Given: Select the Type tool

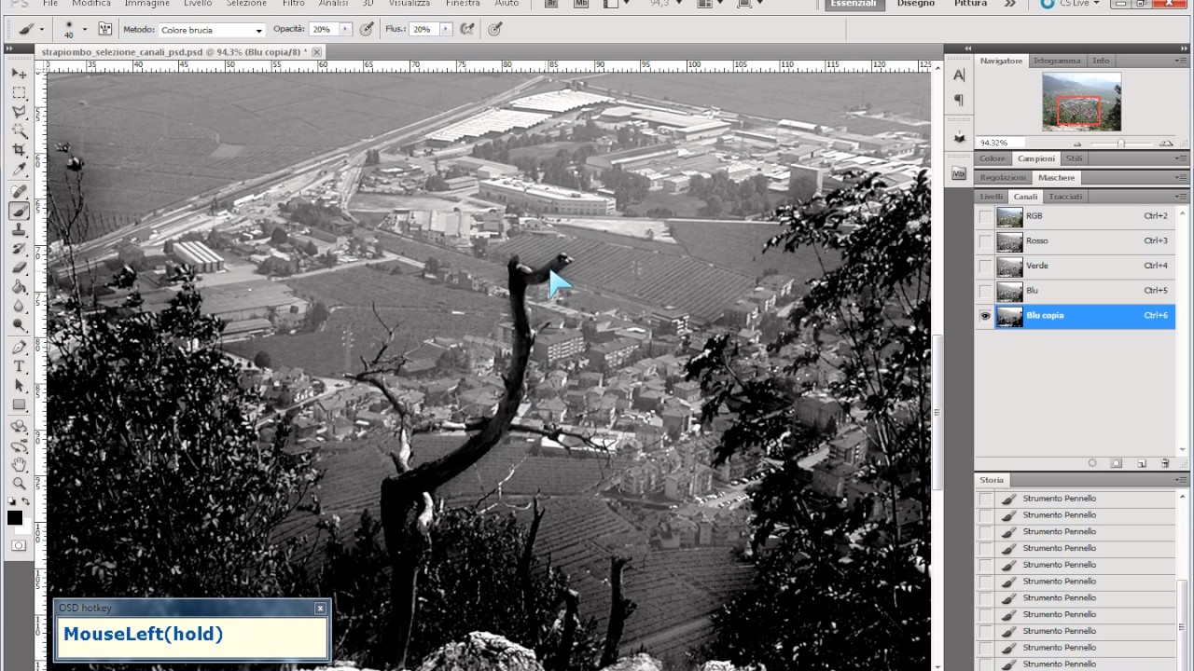Looking at the screenshot, I should coord(19,366).
